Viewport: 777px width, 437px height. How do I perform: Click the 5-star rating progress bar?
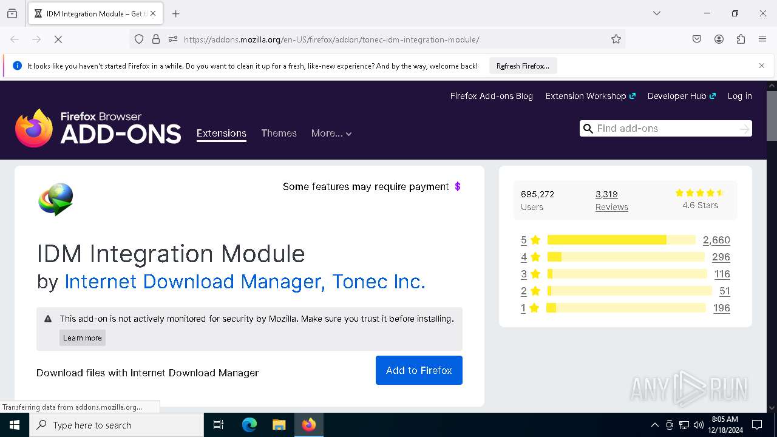point(621,240)
